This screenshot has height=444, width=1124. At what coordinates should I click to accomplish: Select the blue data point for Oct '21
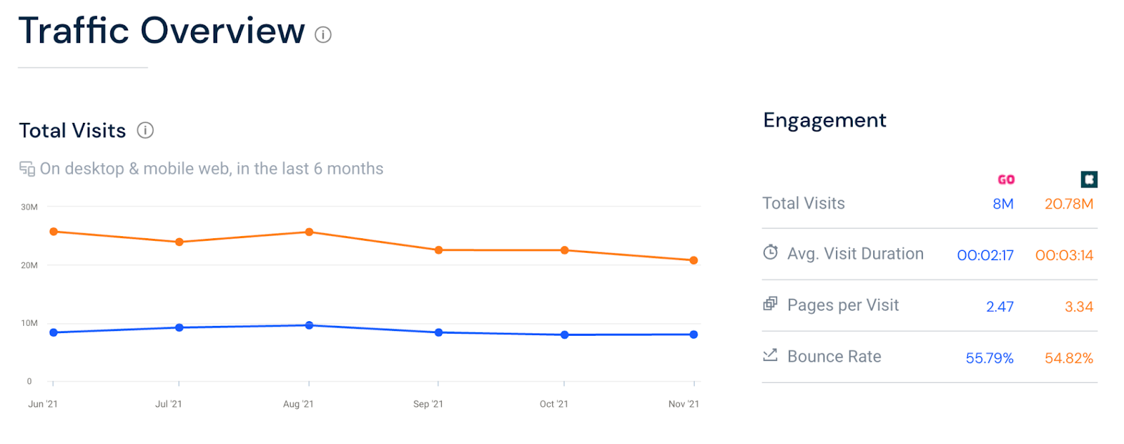click(x=564, y=335)
